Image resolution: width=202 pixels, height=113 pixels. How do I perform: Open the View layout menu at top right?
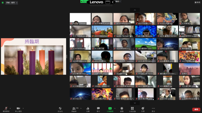(x=198, y=2)
